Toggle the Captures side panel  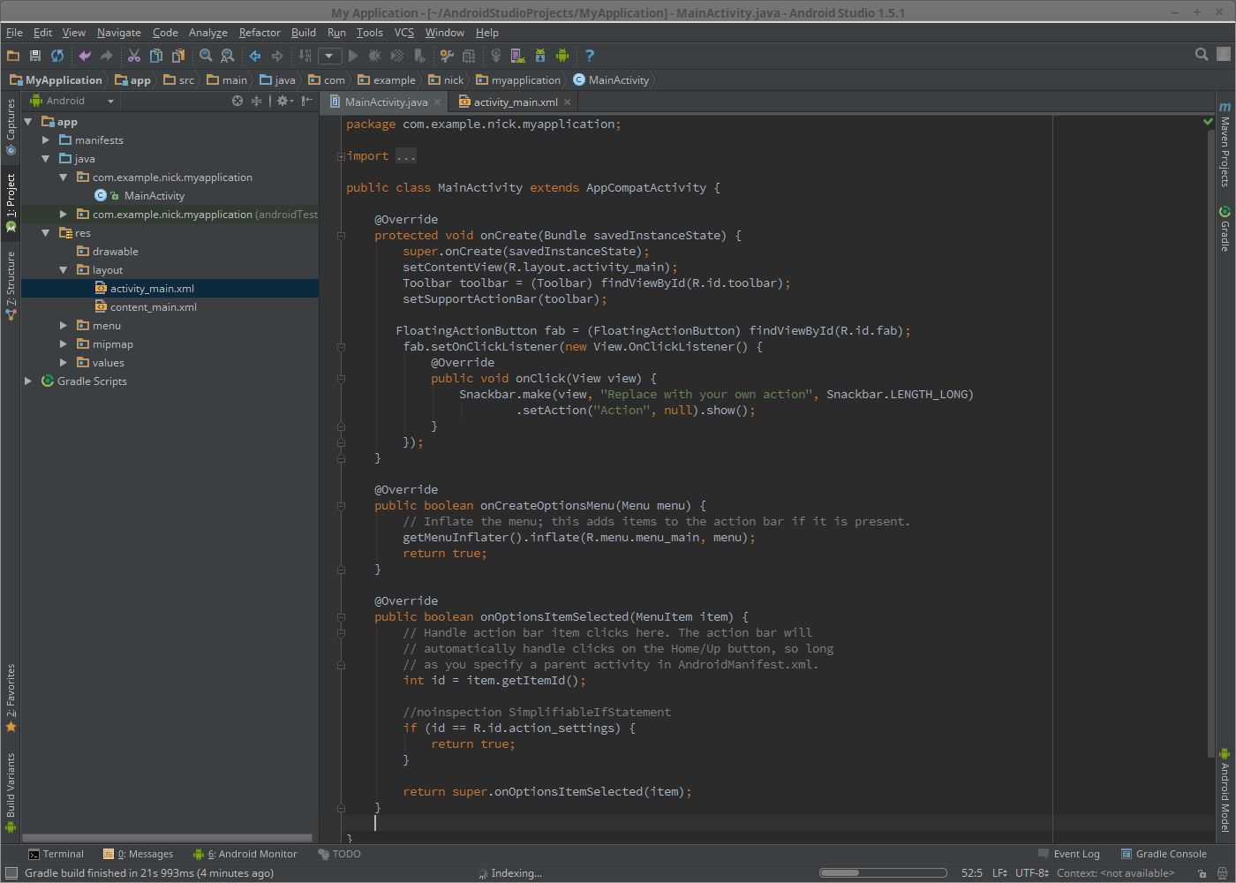(11, 126)
